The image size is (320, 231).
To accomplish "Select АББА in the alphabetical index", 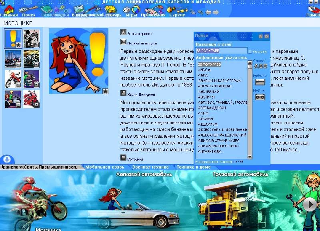I will click(203, 75).
